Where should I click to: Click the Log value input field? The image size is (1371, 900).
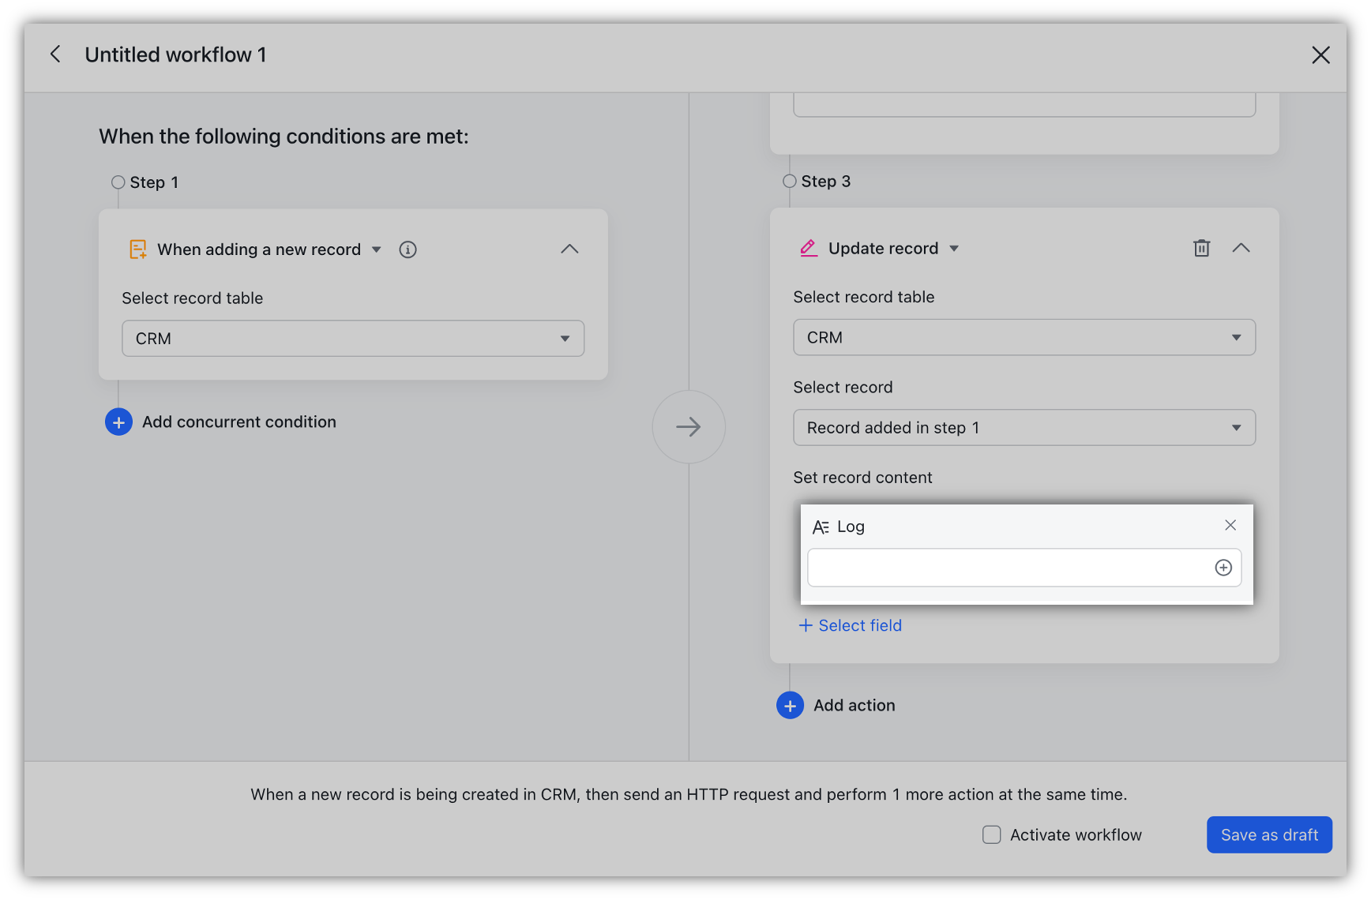click(1024, 568)
